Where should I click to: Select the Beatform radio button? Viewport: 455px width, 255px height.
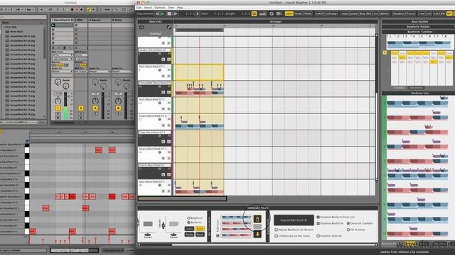[x=188, y=218]
